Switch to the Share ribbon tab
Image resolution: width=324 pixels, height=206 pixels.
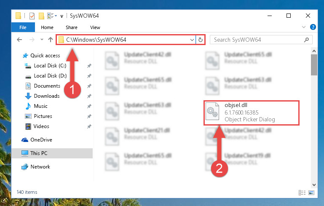[72, 27]
